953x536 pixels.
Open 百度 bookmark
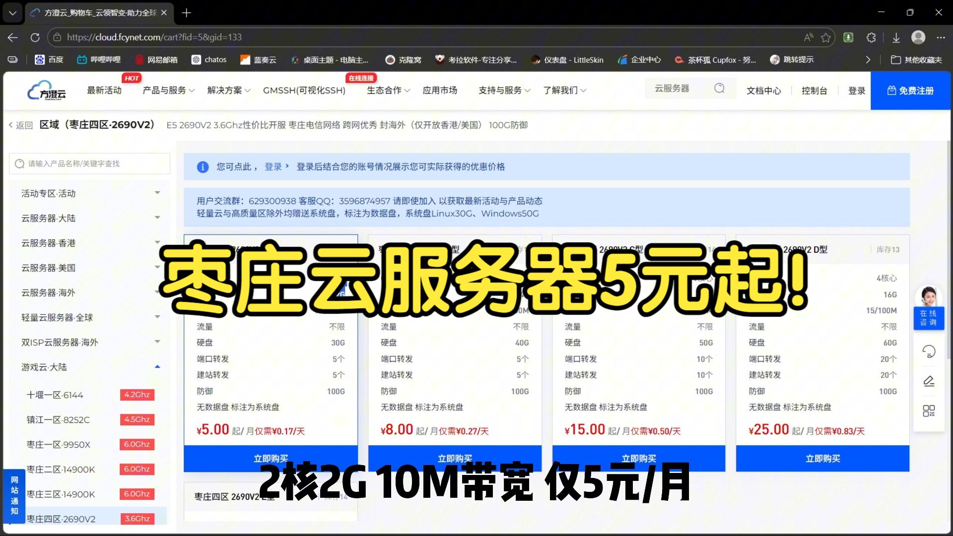(x=49, y=60)
